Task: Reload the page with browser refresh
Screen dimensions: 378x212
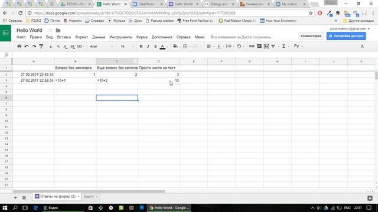Action: pos(21,13)
